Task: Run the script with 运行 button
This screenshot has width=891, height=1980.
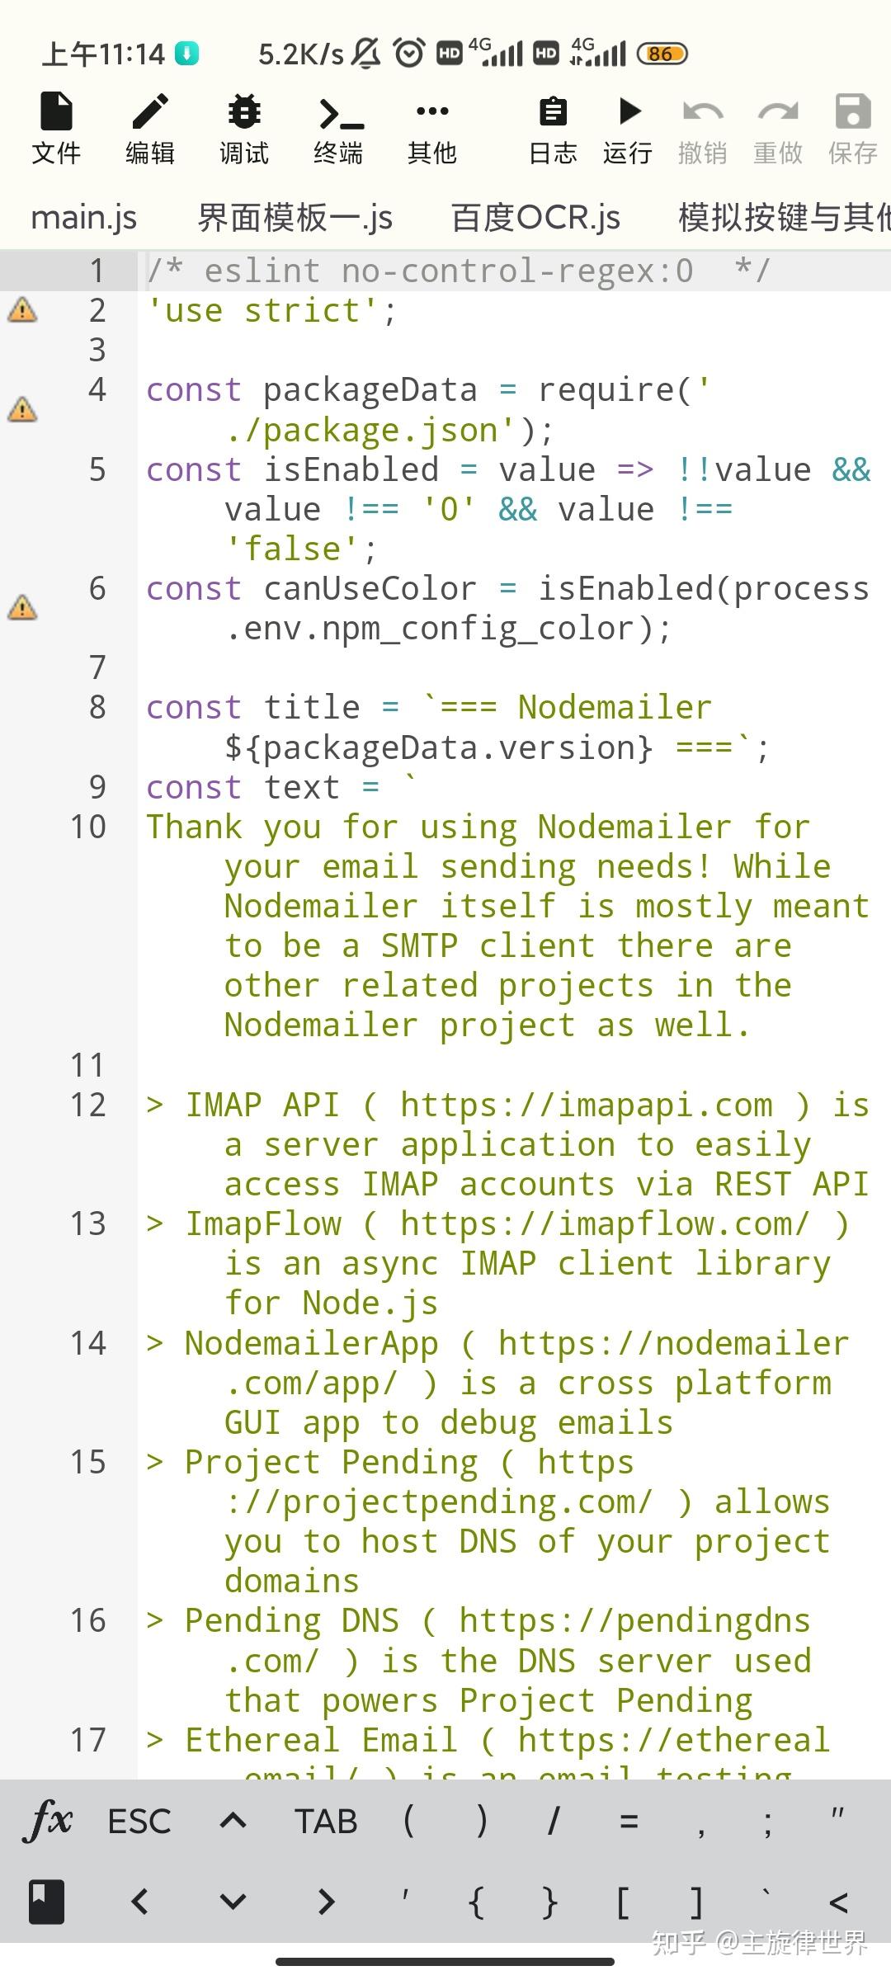Action: click(x=629, y=128)
